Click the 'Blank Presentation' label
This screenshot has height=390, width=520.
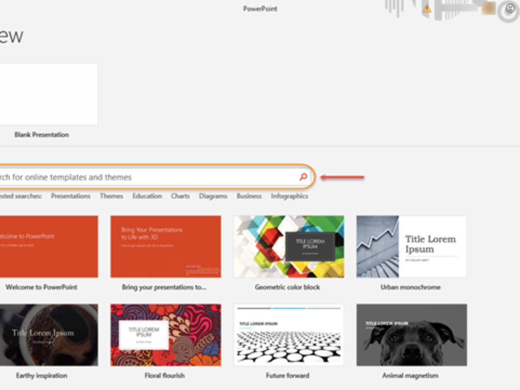[42, 135]
